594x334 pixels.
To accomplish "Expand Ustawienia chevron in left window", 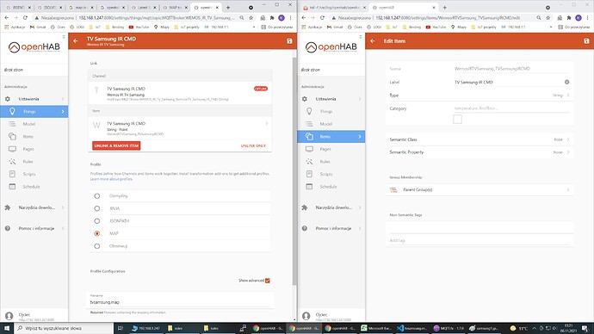I will 63,99.
